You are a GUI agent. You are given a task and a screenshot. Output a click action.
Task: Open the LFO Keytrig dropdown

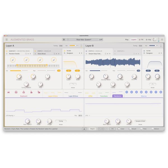coord(10,115)
